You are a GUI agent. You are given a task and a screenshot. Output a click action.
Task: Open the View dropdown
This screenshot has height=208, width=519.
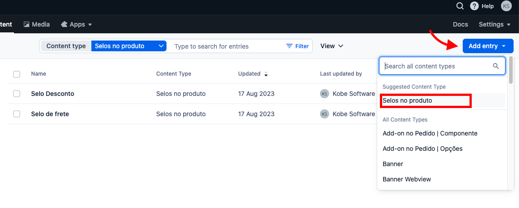332,46
